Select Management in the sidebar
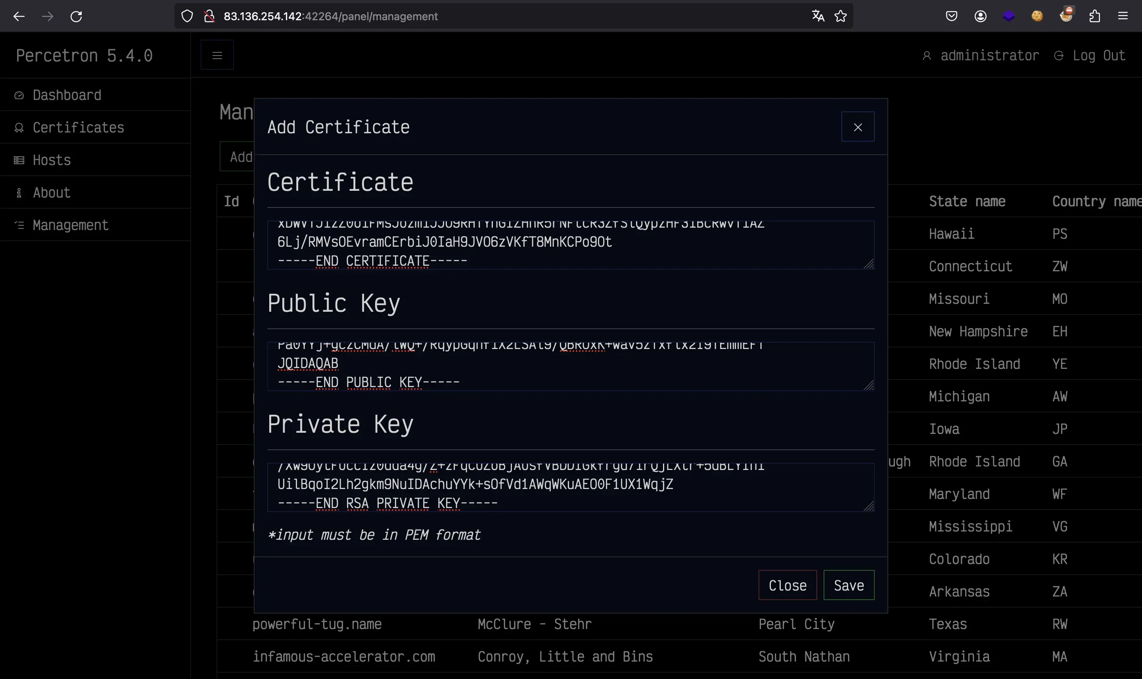This screenshot has height=679, width=1142. pos(71,225)
